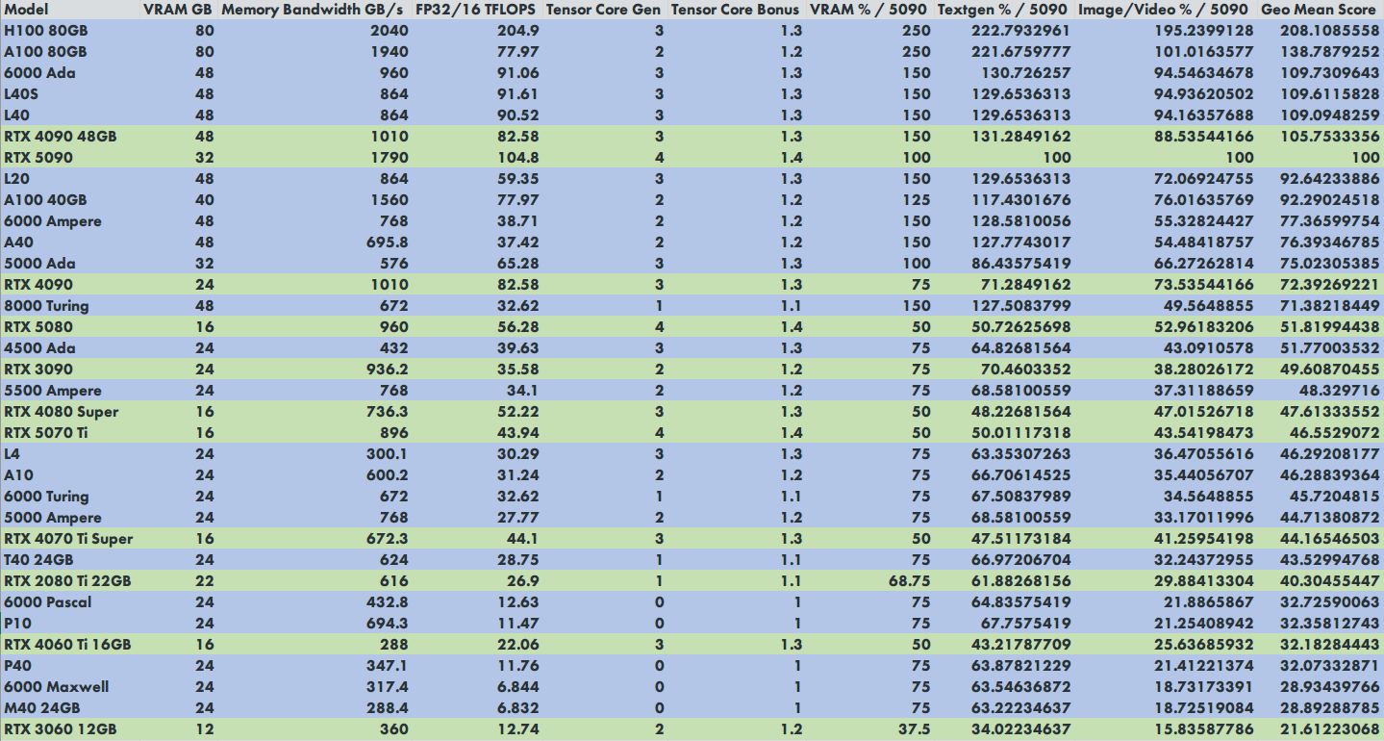Click the H100 80GB model cell

pos(44,31)
